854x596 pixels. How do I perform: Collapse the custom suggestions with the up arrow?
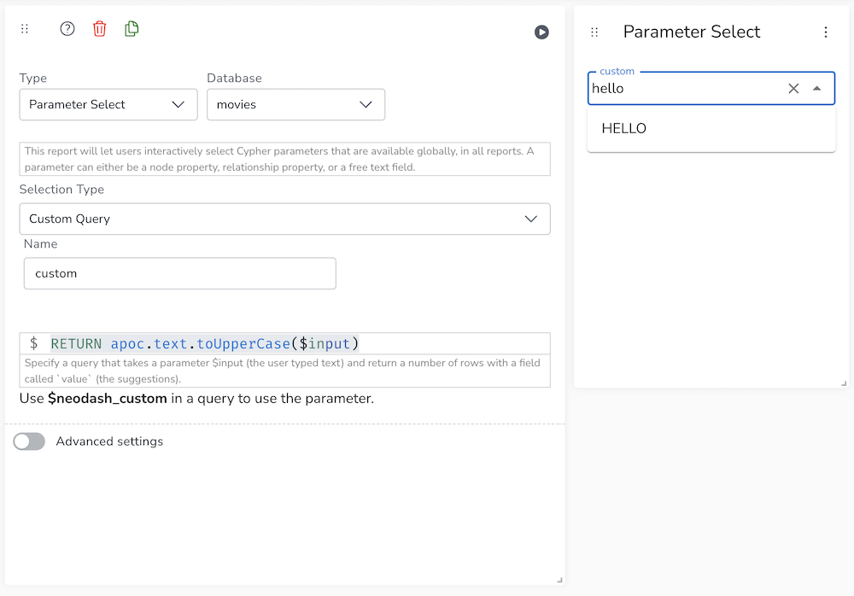click(x=816, y=88)
